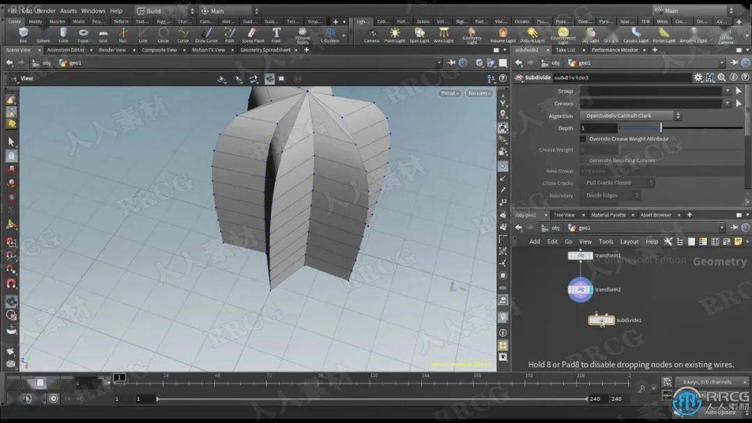Screen dimensions: 752x423
Task: Create a Point Light
Action: [395, 35]
